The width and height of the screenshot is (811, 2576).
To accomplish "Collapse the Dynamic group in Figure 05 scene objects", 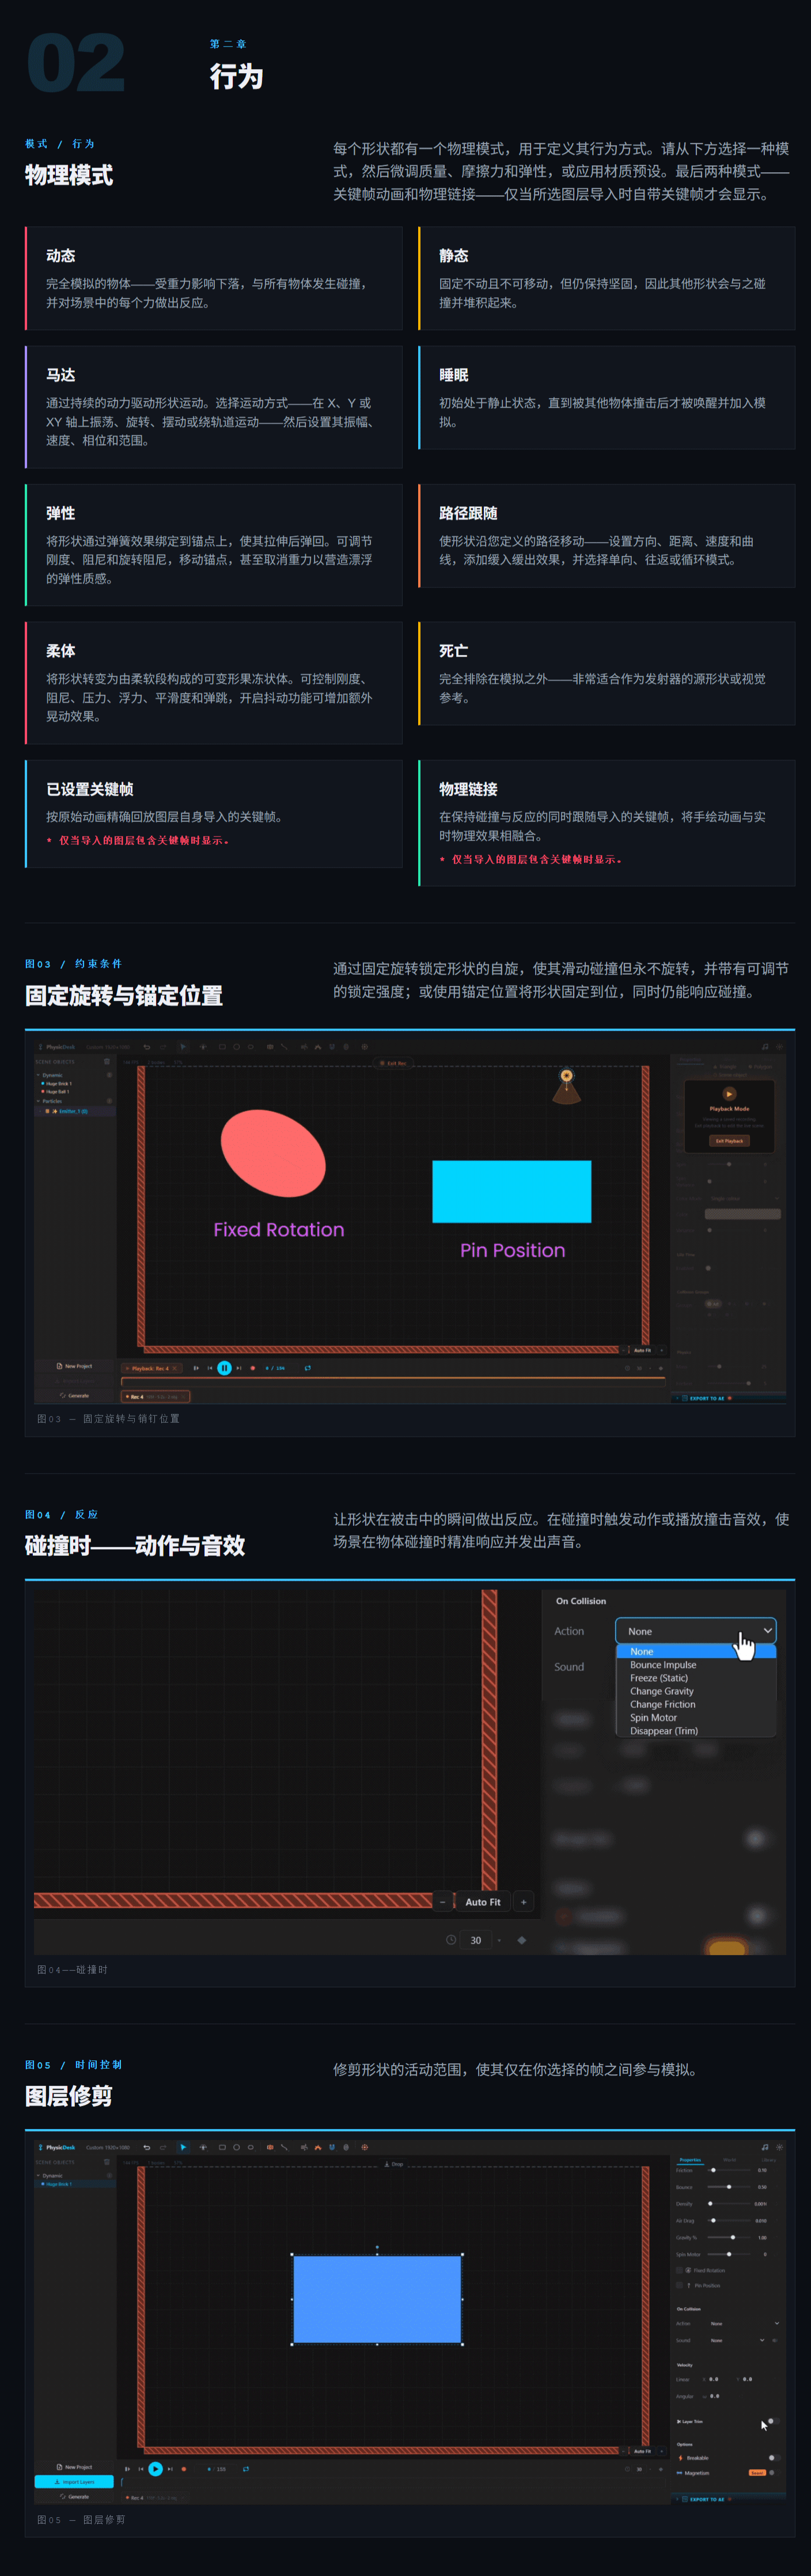I will click(x=38, y=2175).
